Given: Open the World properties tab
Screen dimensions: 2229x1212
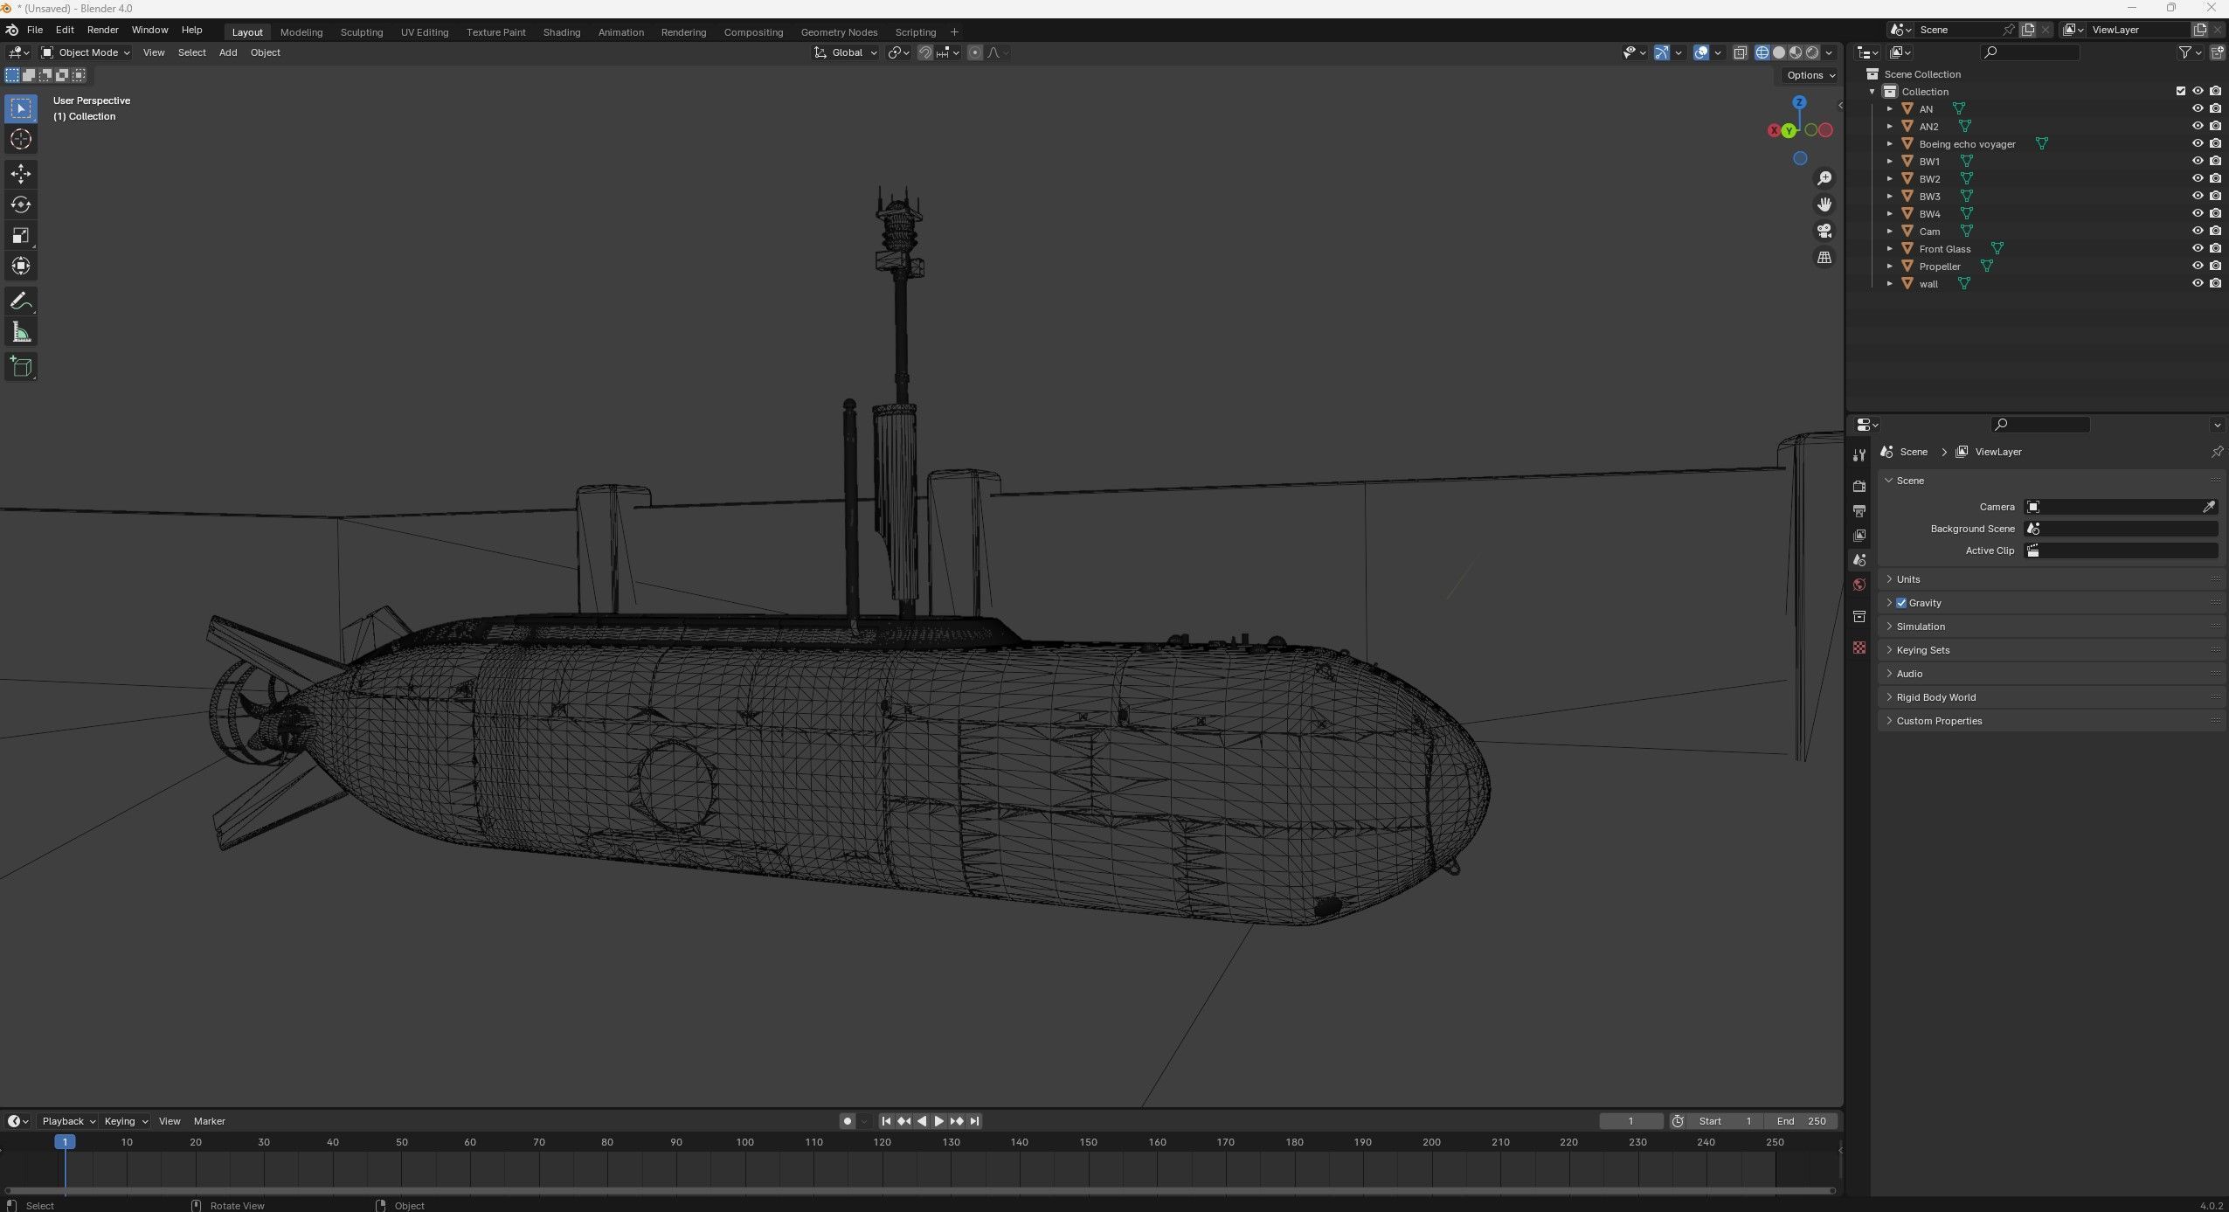Looking at the screenshot, I should point(1859,585).
